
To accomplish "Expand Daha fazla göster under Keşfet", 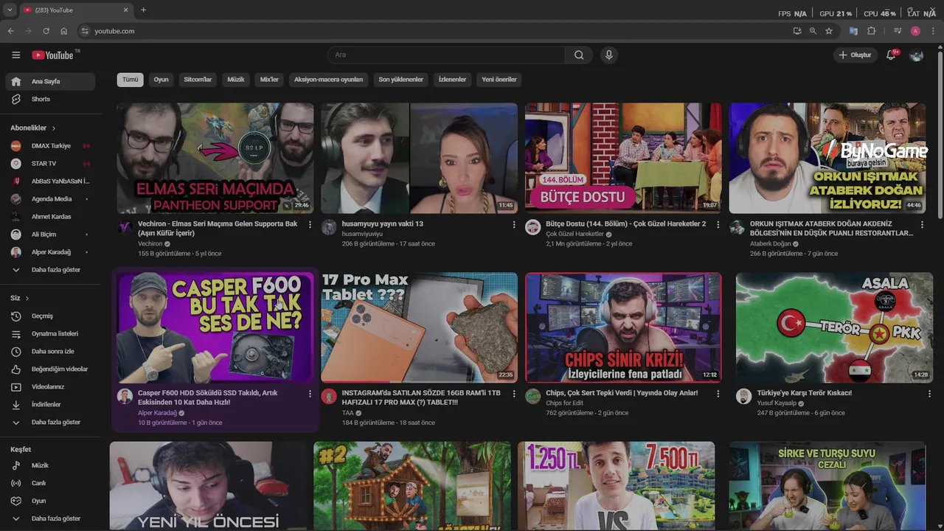I will point(49,518).
